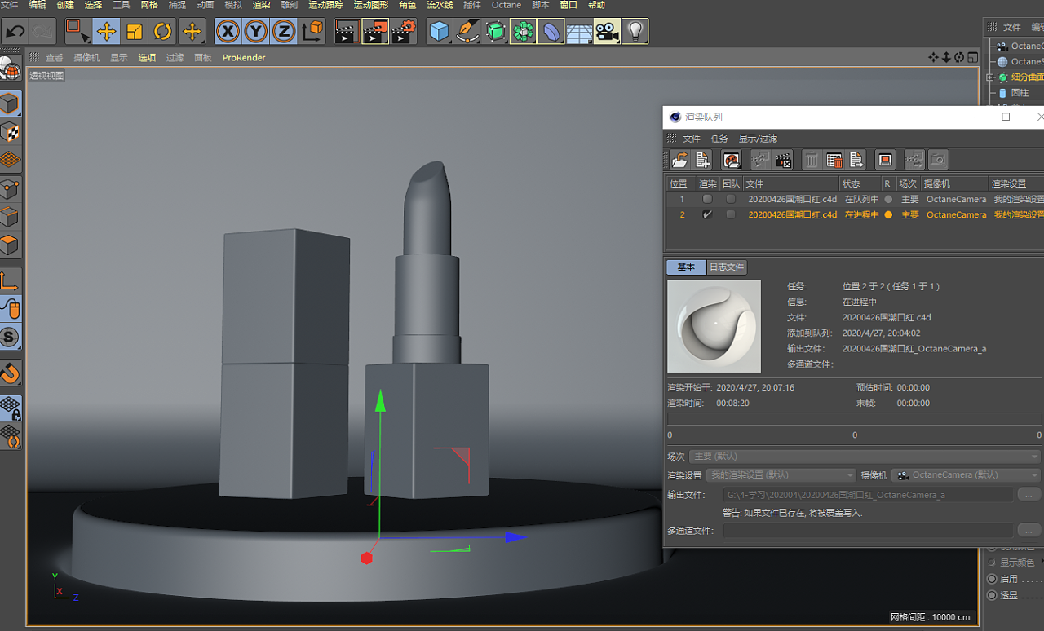1044x631 pixels.
Task: Expand the 细分曲面 tree item
Action: pos(990,77)
